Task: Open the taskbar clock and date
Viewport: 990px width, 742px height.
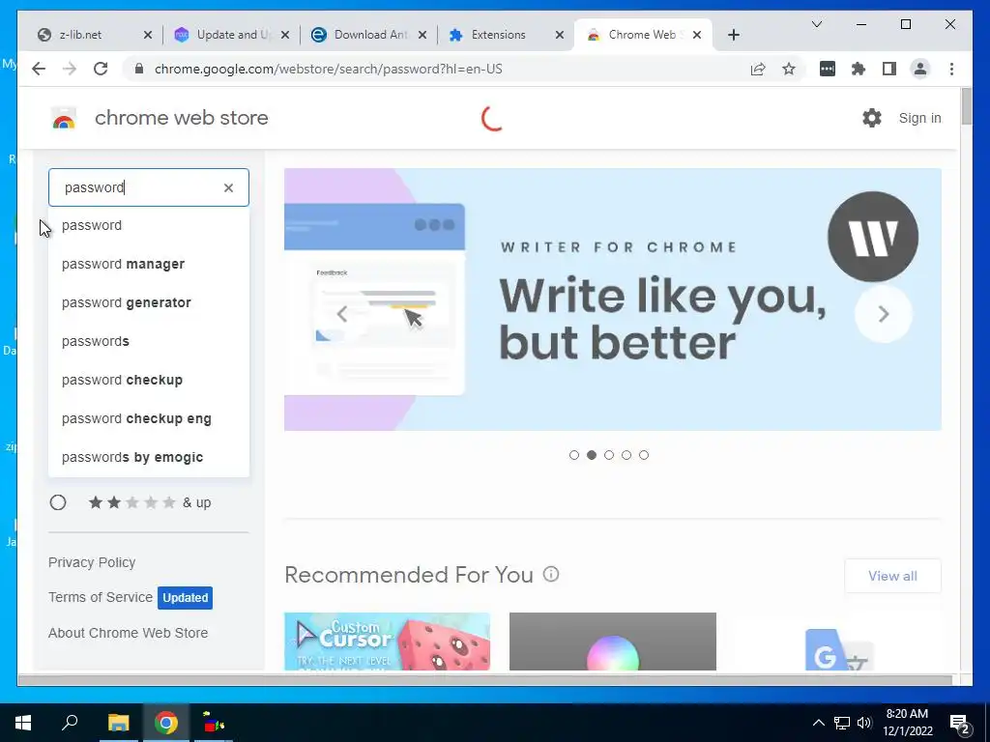Action: [907, 723]
